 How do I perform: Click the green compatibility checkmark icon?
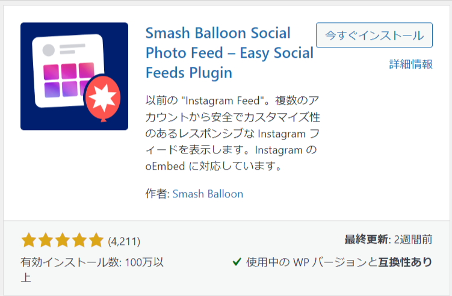(237, 262)
